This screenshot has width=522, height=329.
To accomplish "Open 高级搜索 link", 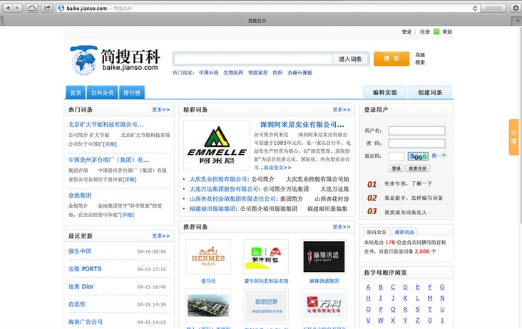I will click(x=420, y=59).
